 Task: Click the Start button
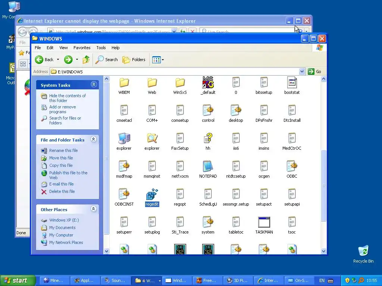click(17, 281)
